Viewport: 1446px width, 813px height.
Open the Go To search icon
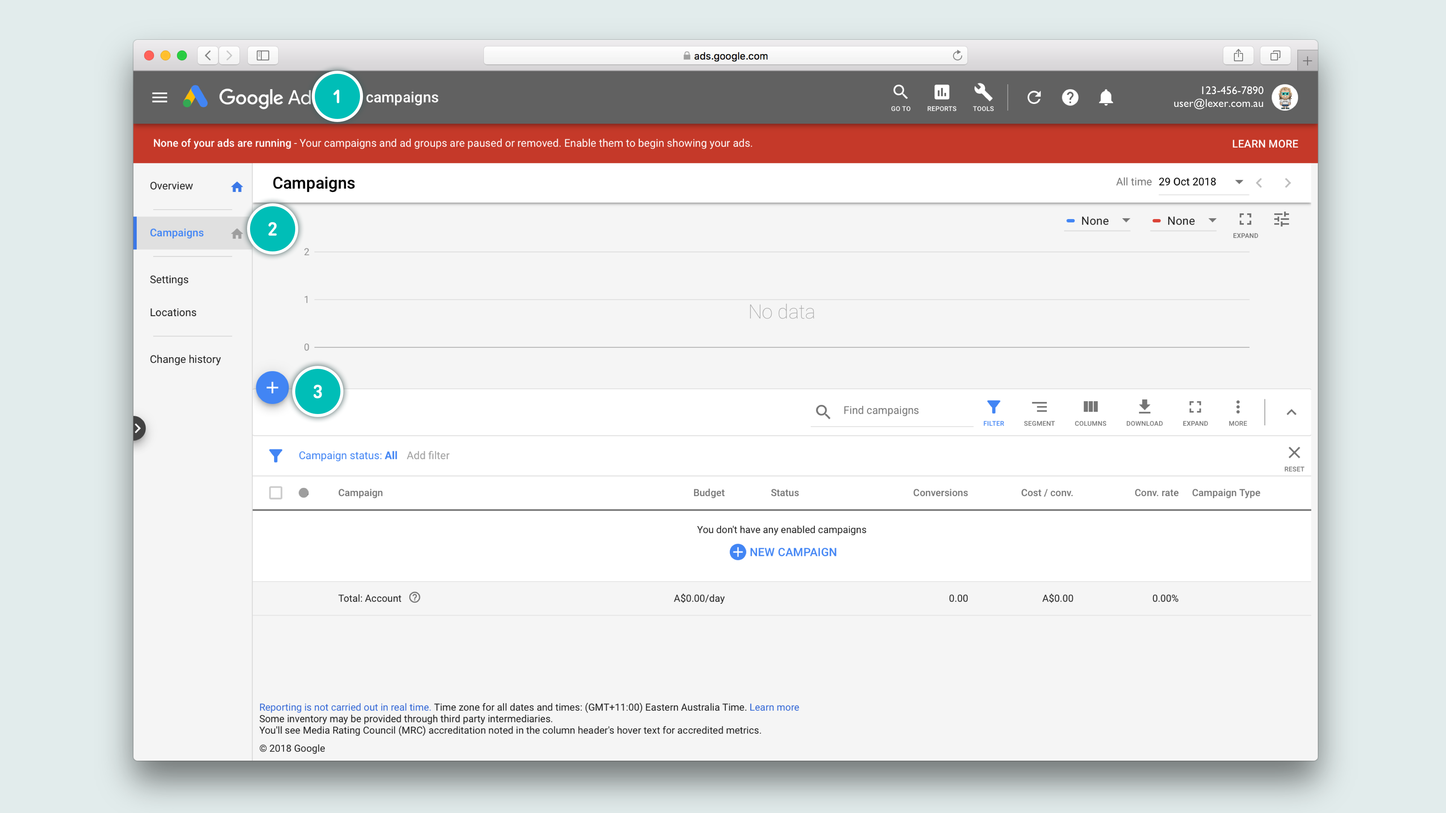900,97
